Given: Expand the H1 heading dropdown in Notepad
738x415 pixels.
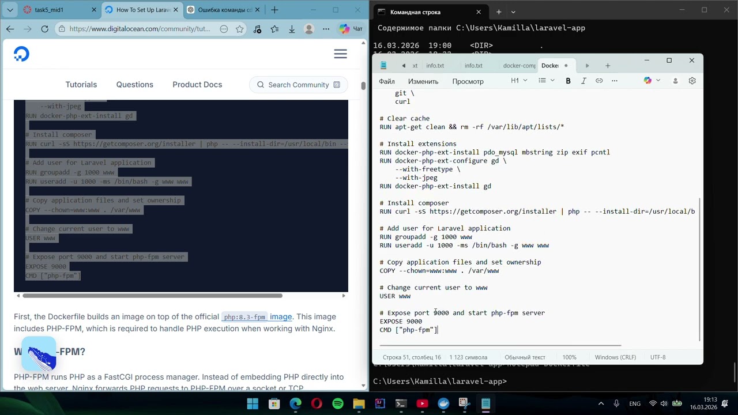Looking at the screenshot, I should (x=519, y=81).
